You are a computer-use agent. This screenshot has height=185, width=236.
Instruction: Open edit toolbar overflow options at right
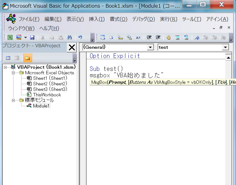tap(231, 37)
